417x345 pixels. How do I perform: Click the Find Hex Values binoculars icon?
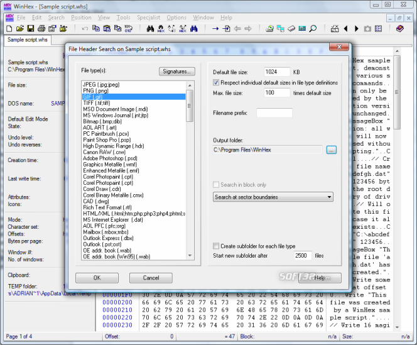click(x=161, y=28)
